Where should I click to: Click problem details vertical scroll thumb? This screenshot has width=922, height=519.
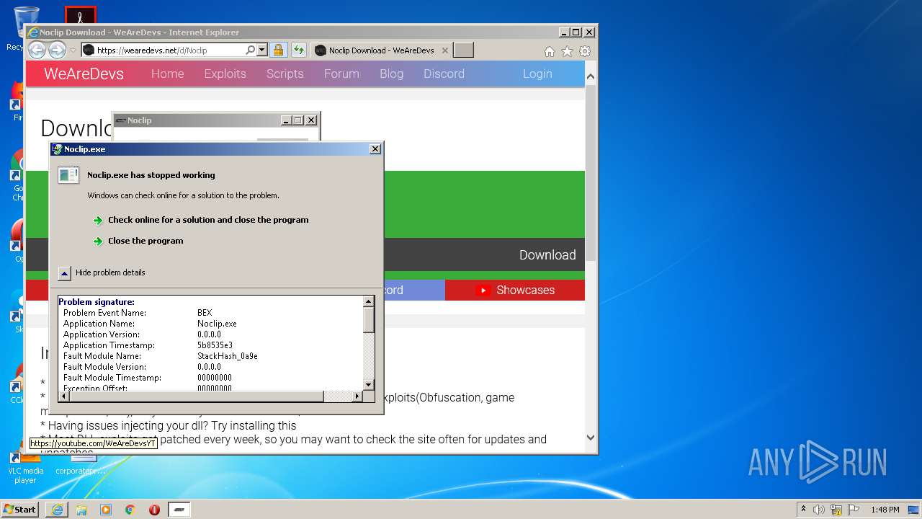(369, 320)
